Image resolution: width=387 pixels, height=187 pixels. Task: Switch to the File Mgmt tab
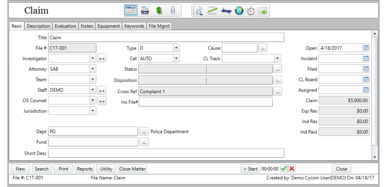coord(159,26)
